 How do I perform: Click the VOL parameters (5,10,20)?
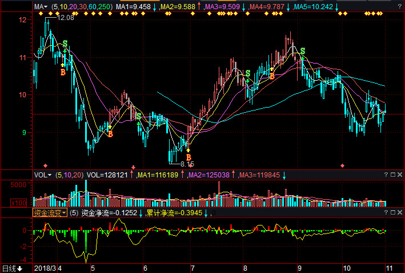coord(69,175)
